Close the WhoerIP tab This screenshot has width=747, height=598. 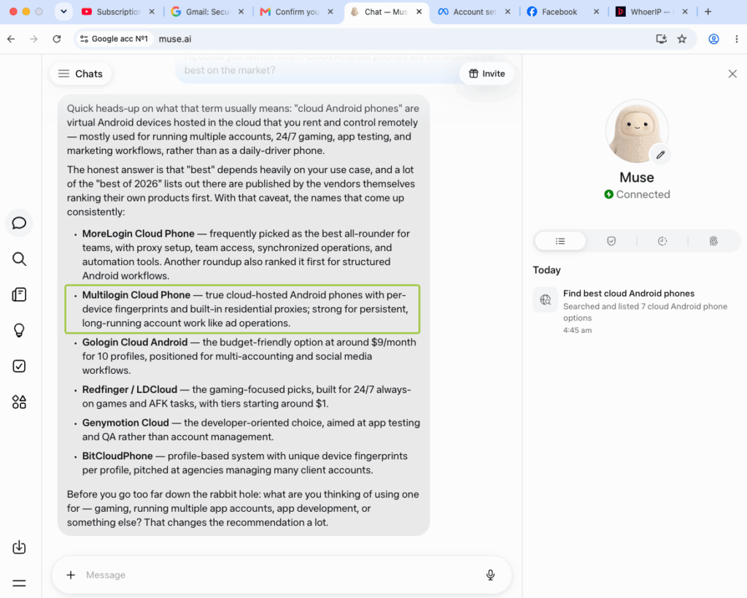pyautogui.click(x=684, y=12)
